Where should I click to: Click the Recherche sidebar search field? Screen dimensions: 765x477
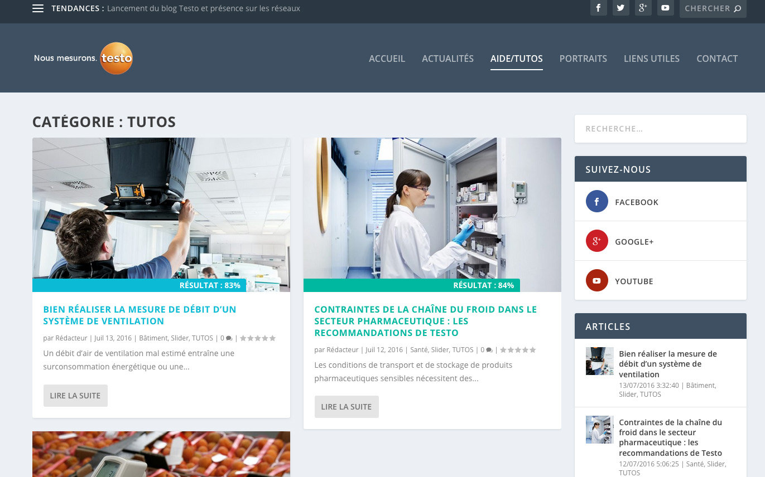tap(660, 129)
